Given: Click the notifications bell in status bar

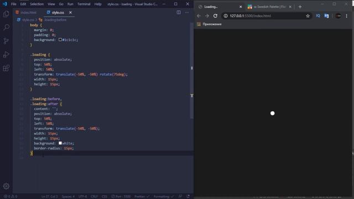Looking at the screenshot, I should click(188, 197).
